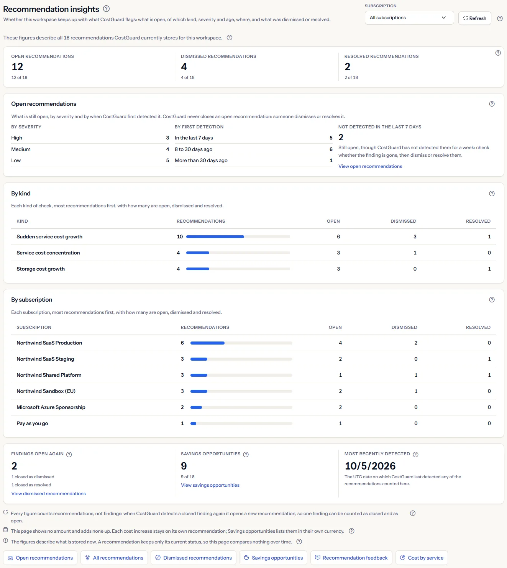Viewport: 507px width, 568px height.
Task: Open the Recommendation feedback page button
Action: (x=351, y=558)
